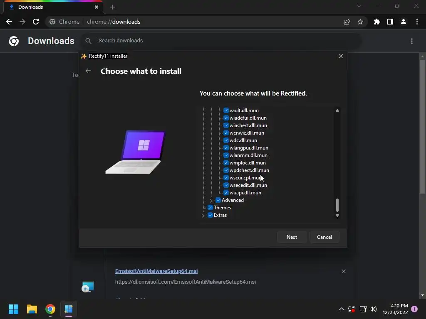Image resolution: width=426 pixels, height=319 pixels.
Task: Select the Themes tree item label
Action: click(222, 208)
